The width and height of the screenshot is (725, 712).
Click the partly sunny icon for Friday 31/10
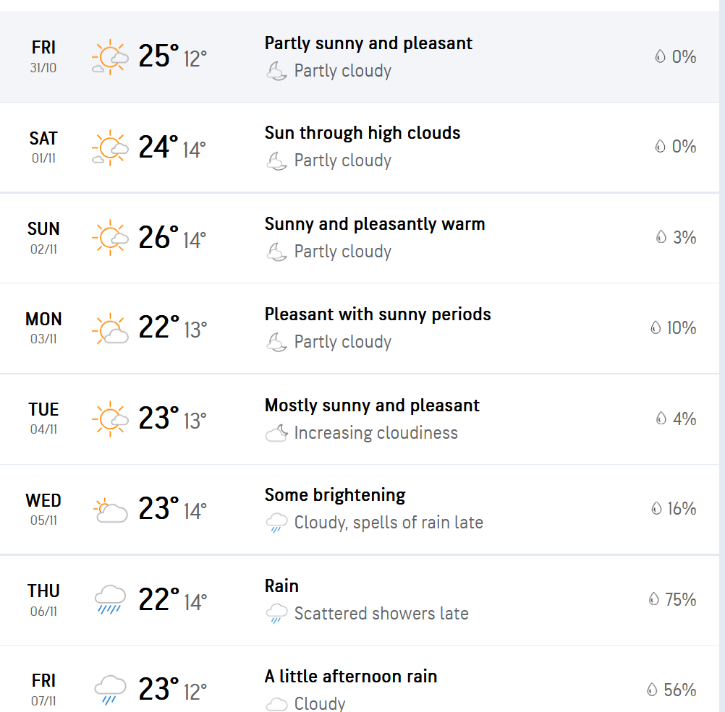110,57
